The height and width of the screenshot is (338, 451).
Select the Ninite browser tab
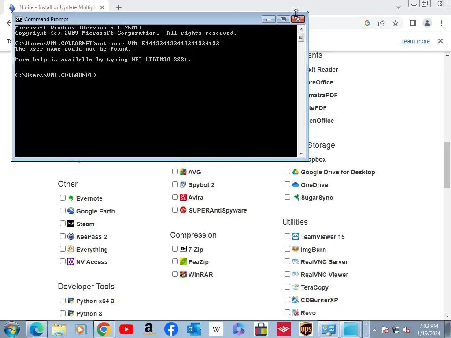point(57,7)
